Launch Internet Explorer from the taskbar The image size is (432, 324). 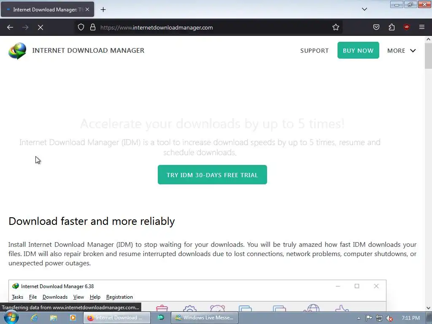point(34,318)
